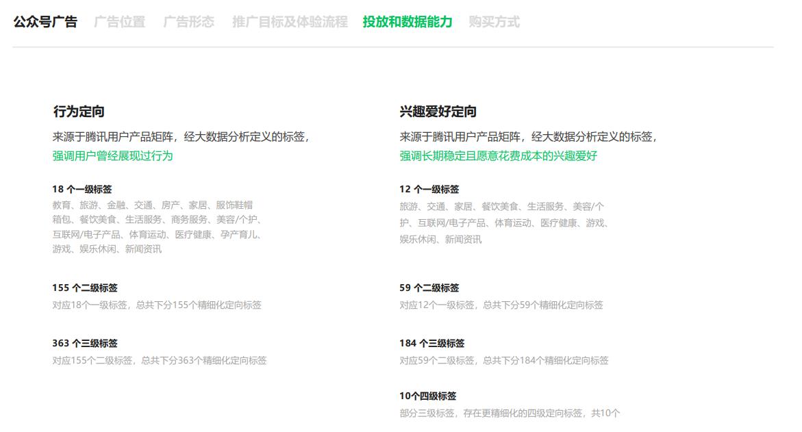Select the 推广目标及体验流程 tab
Viewport: 802px width, 432px height.
pyautogui.click(x=288, y=21)
